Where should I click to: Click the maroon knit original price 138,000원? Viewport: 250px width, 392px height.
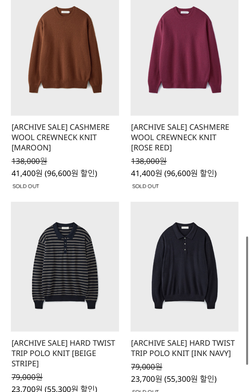(29, 161)
